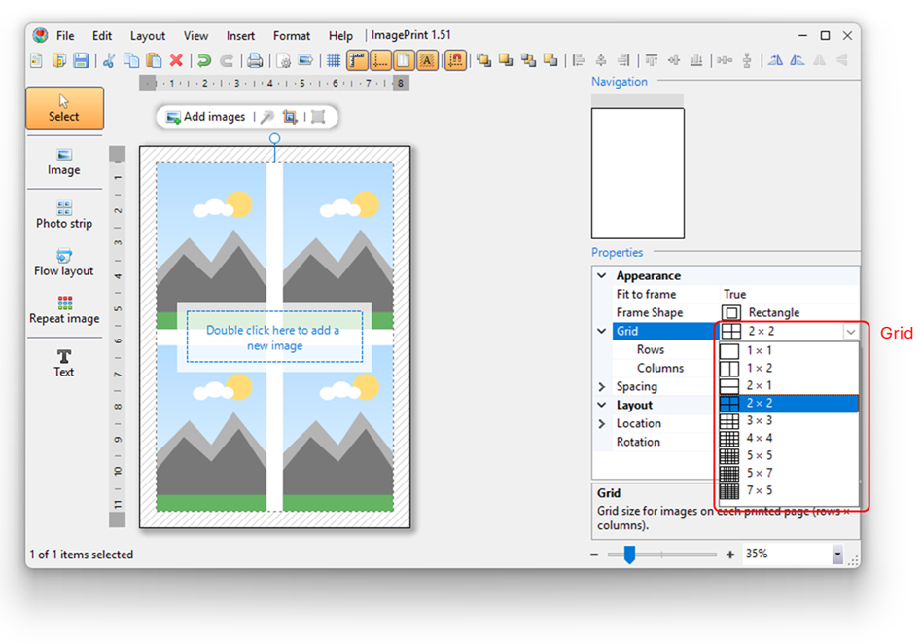Expand the Spacing property row
Viewport: 922px width, 644px height.
602,387
